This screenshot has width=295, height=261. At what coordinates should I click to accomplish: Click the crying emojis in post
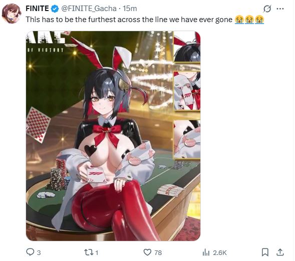click(x=249, y=20)
